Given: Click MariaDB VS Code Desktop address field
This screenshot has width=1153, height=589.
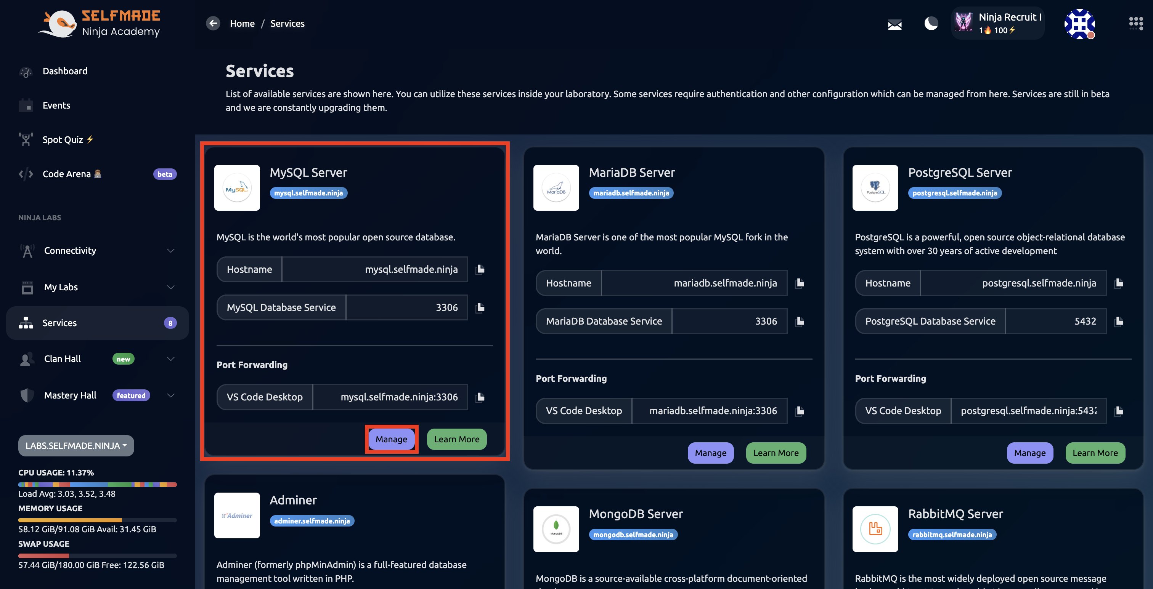Looking at the screenshot, I should 710,411.
